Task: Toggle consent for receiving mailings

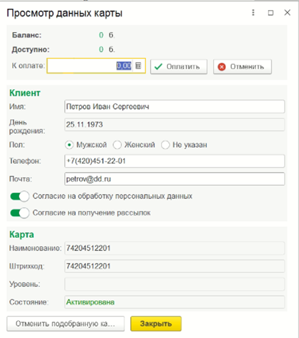Action: (x=20, y=213)
